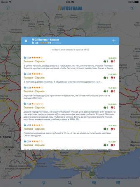This screenshot has width=140, height=187.
Task: Tap route title of the 24.05.2015 review
Action: point(34,108)
